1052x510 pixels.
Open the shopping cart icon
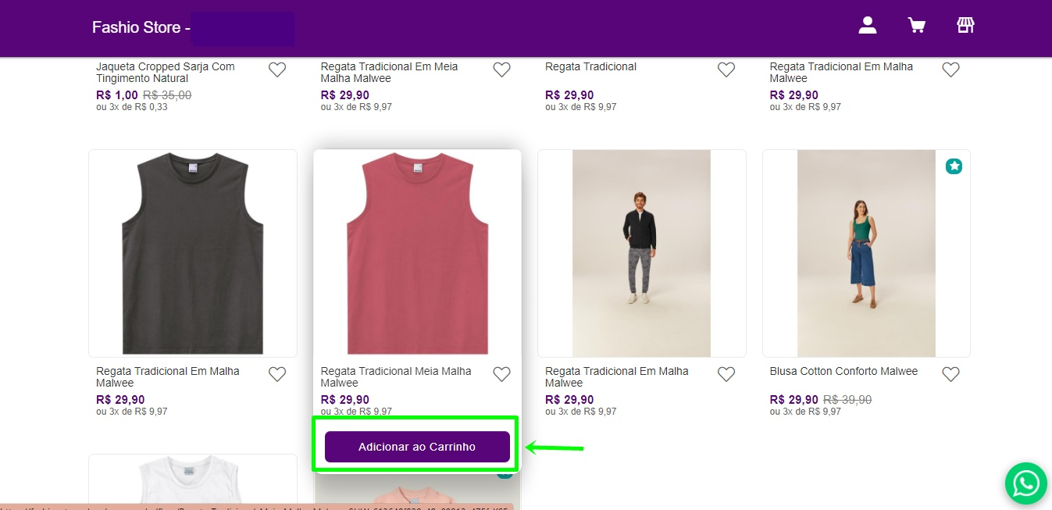(916, 26)
